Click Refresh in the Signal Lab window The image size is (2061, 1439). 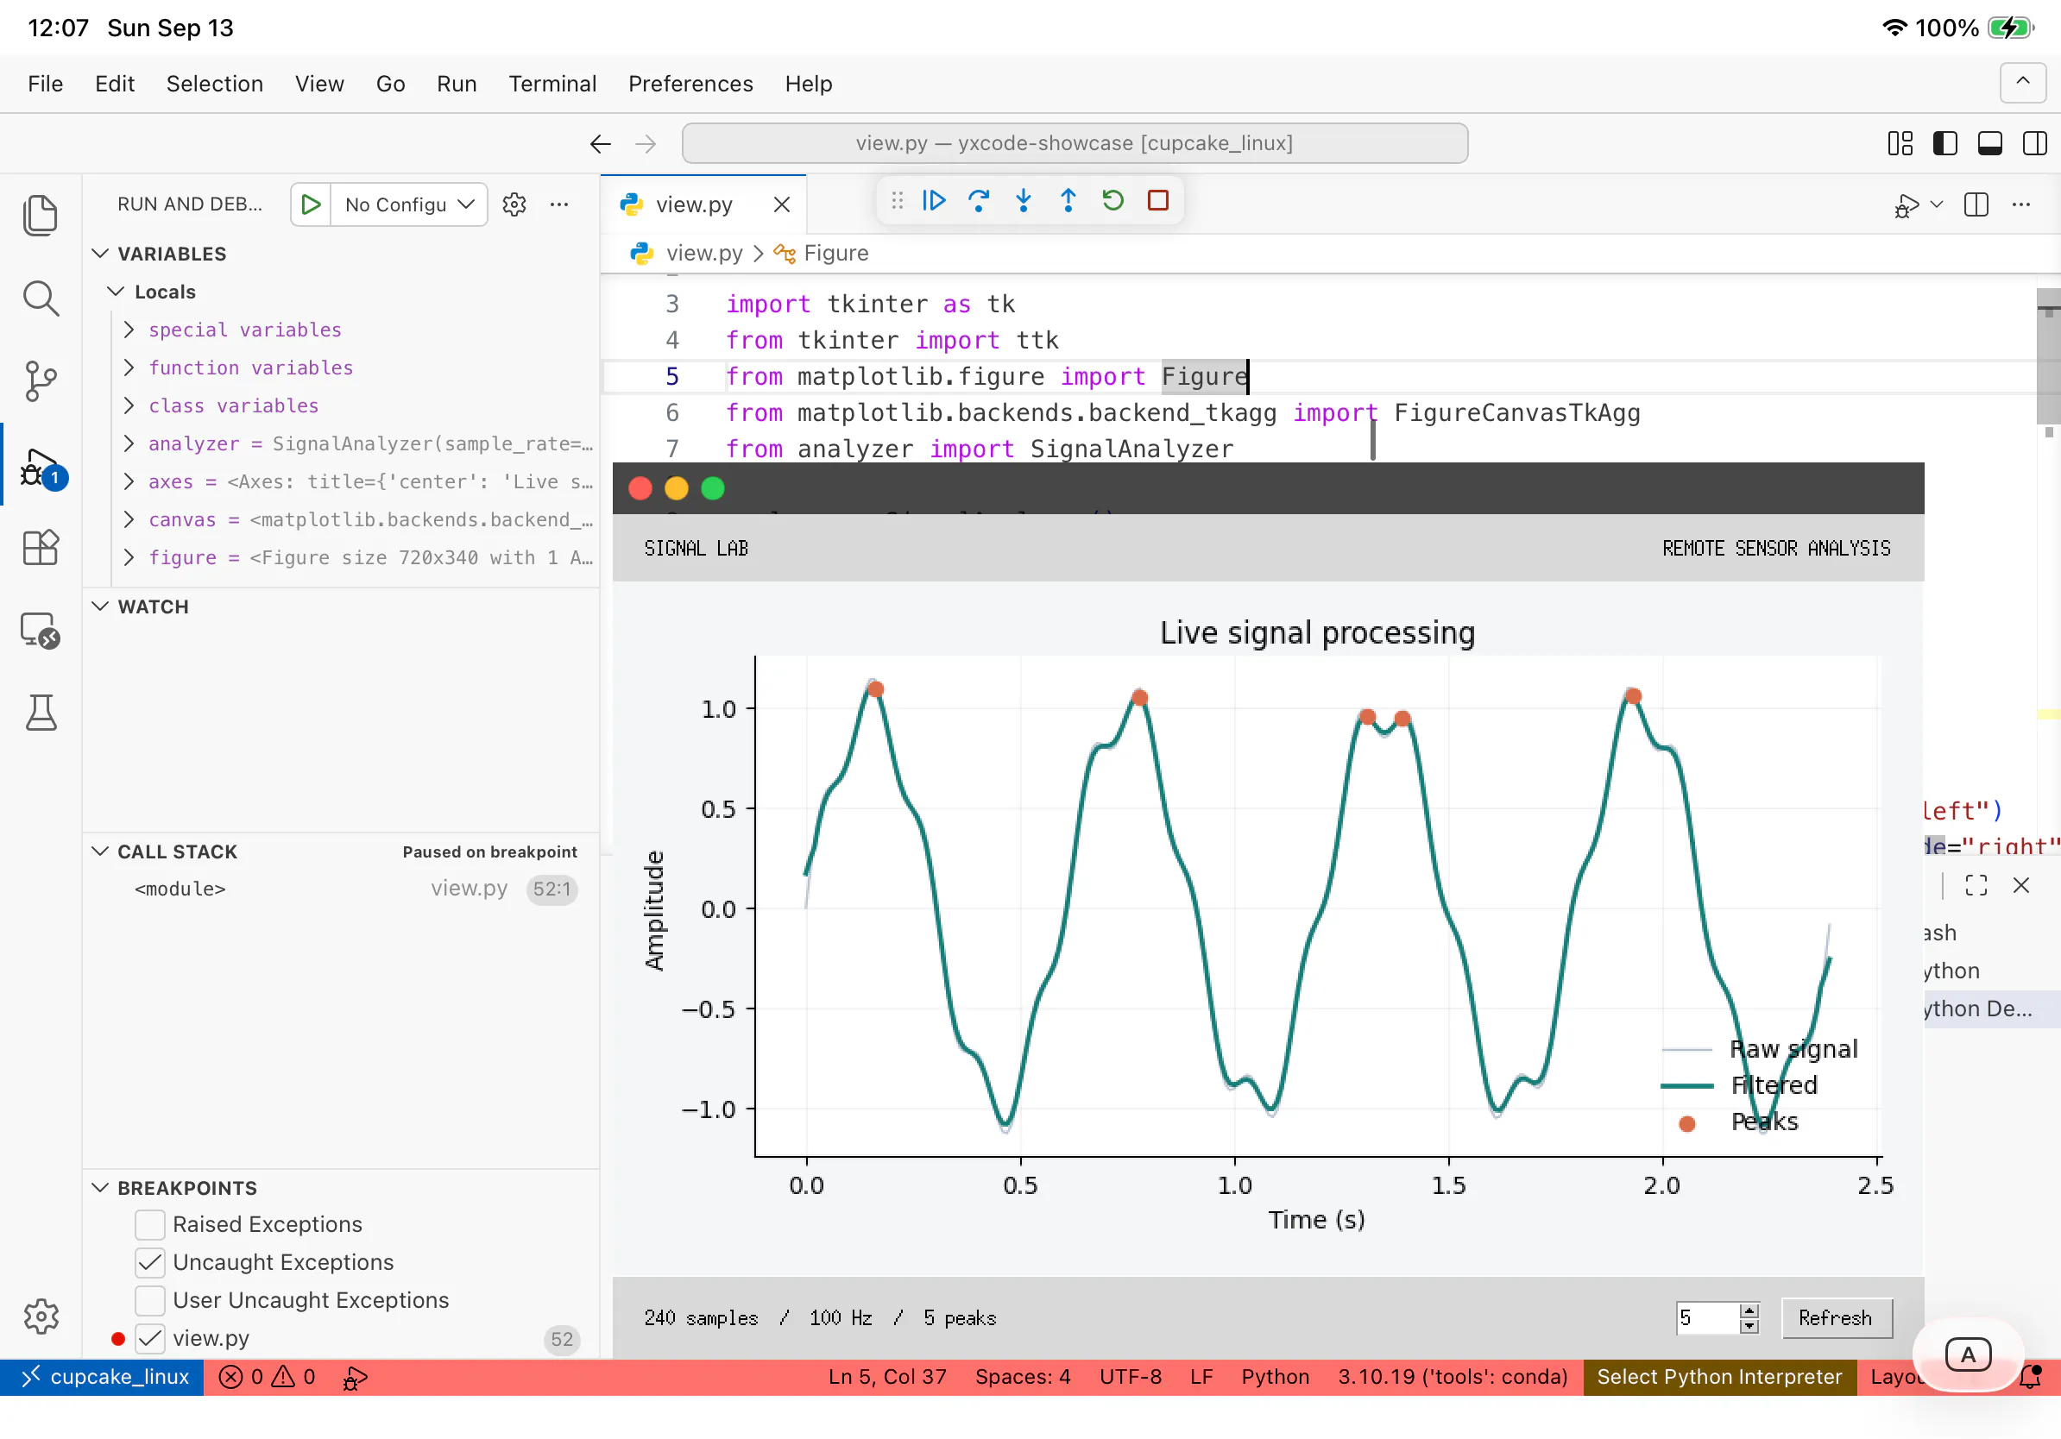pyautogui.click(x=1837, y=1318)
